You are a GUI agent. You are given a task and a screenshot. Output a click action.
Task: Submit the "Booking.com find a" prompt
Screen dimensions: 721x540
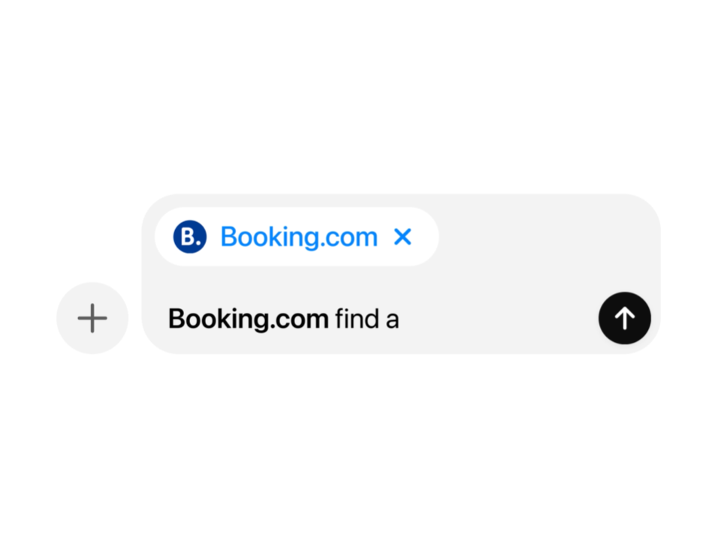pos(624,319)
